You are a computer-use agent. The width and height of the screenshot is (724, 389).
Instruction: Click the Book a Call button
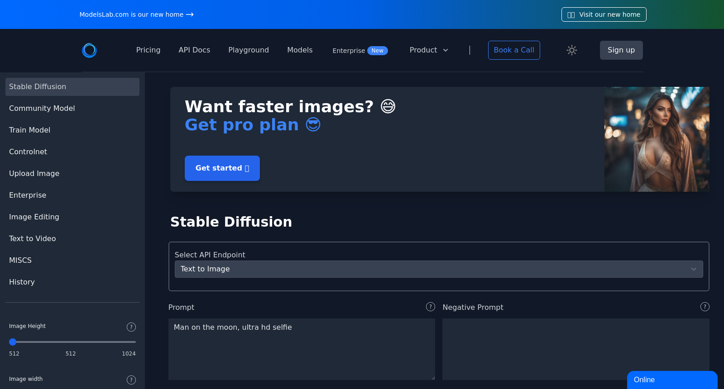(x=514, y=50)
